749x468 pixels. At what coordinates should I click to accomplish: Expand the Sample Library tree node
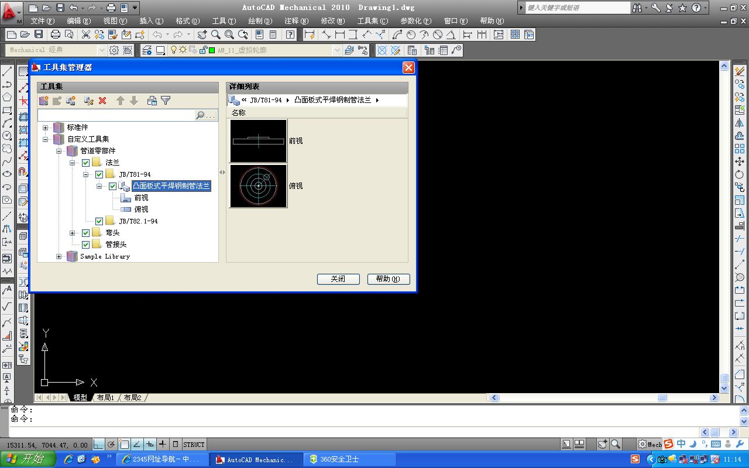tap(59, 256)
